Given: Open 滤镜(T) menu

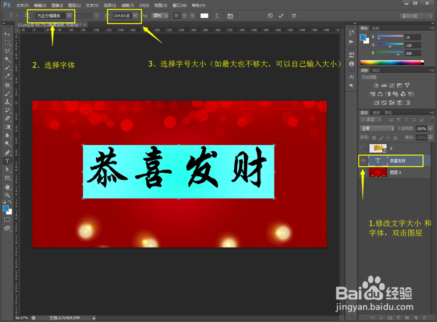Looking at the screenshot, I should click(127, 5).
